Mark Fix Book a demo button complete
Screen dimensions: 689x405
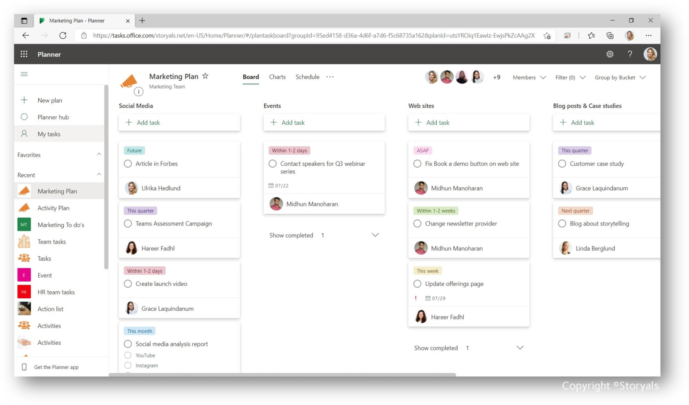(x=417, y=164)
